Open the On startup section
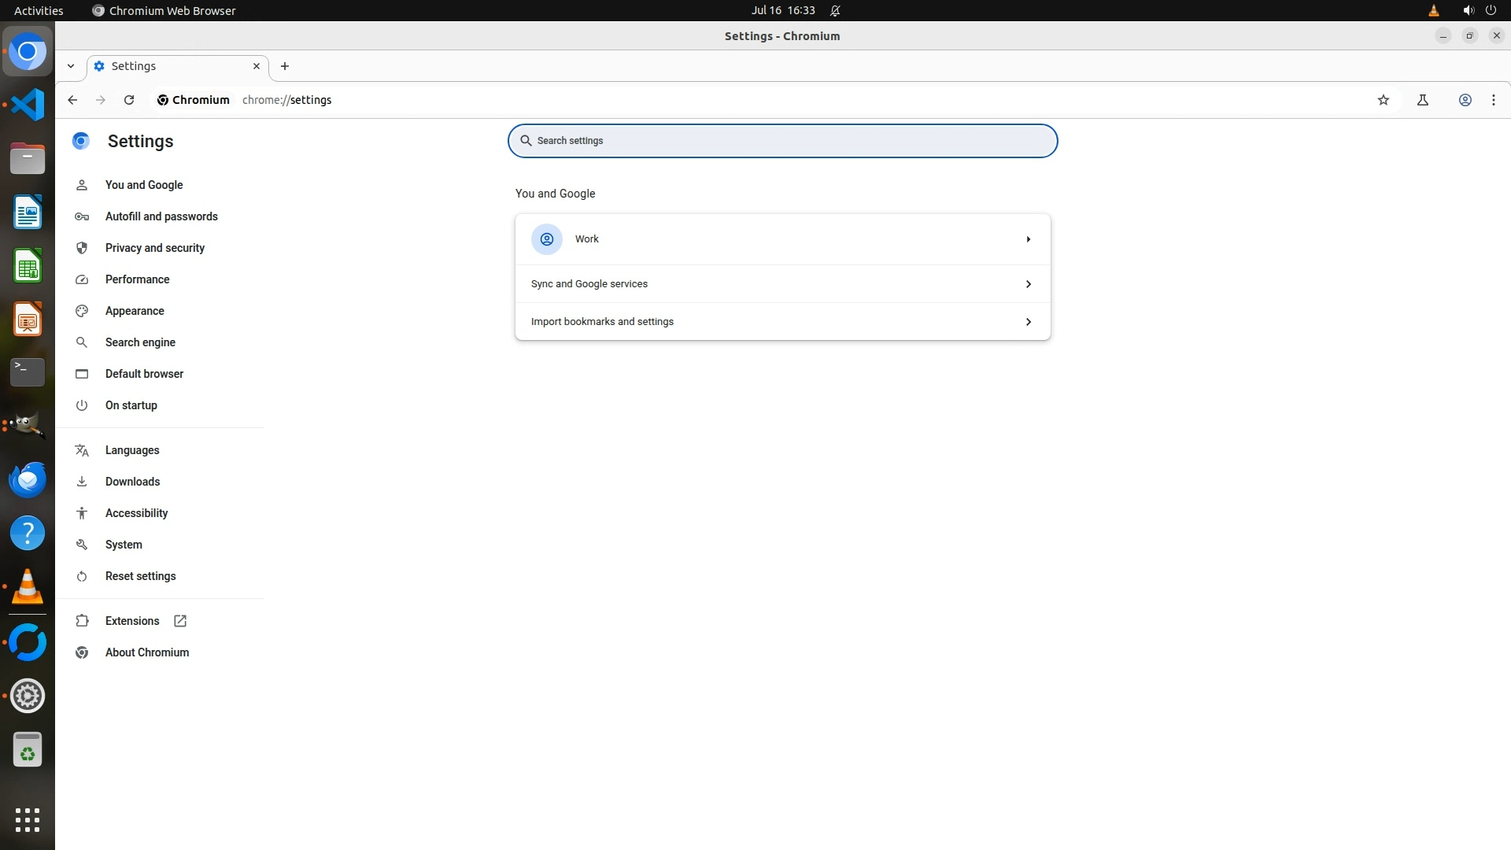Viewport: 1511px width, 850px height. click(131, 405)
